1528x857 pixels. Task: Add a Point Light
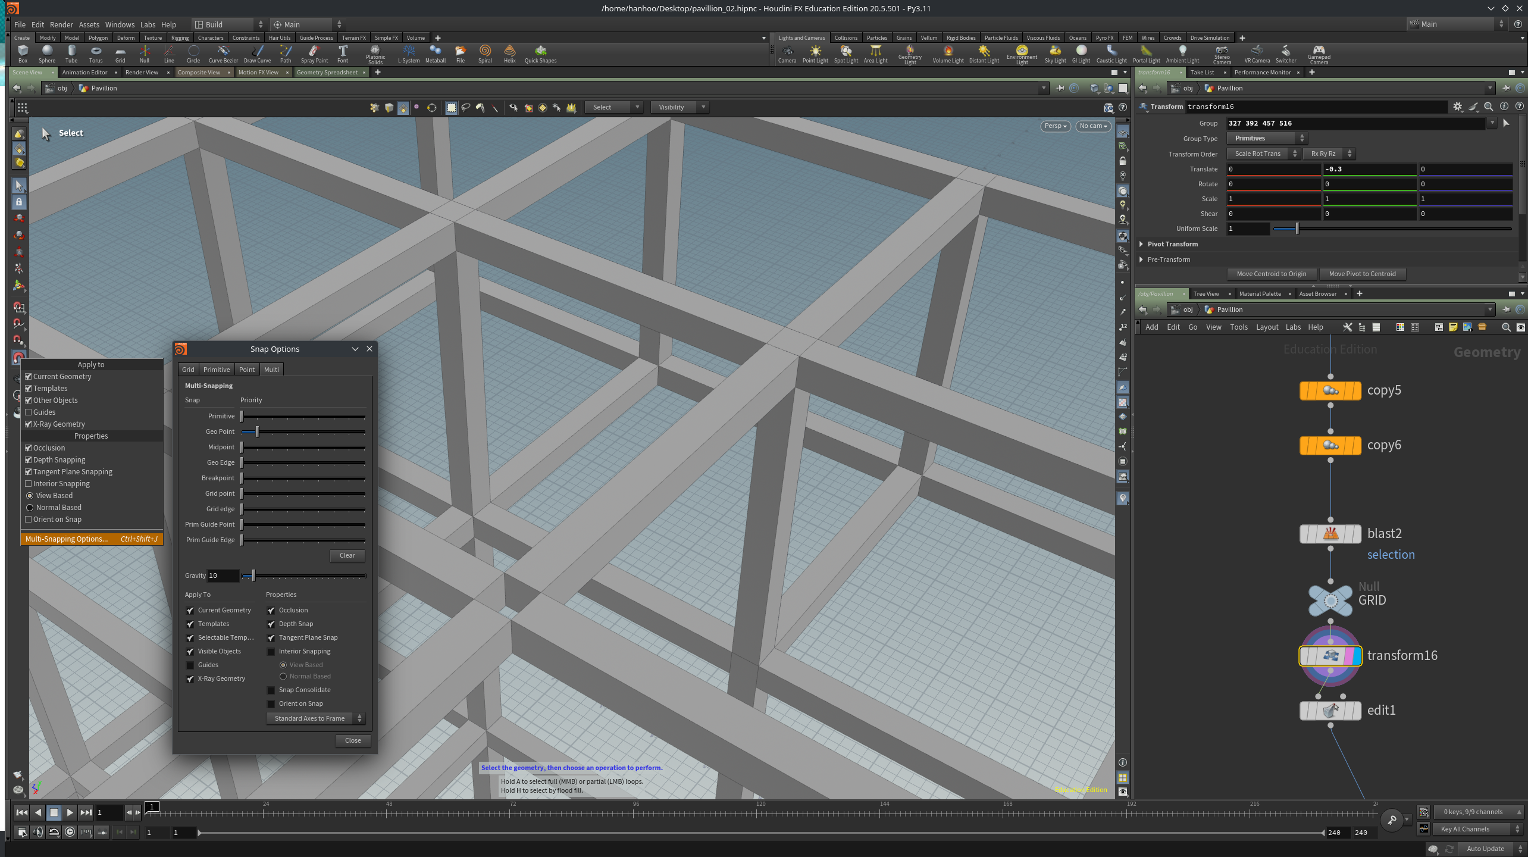[x=815, y=54]
